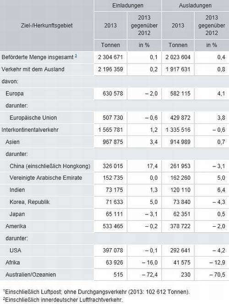The image size is (229, 305).
Task: Select the Ziel-/Herkunftsgebiet header cell
Action: coord(47,26)
